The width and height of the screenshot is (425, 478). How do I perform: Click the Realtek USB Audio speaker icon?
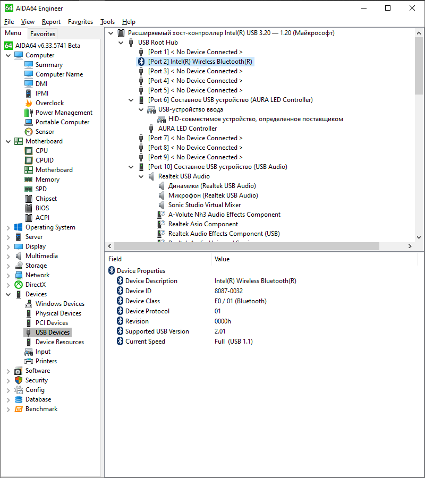[x=151, y=176]
